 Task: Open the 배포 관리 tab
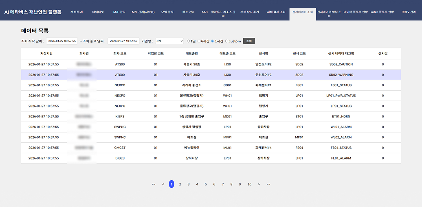click(188, 12)
